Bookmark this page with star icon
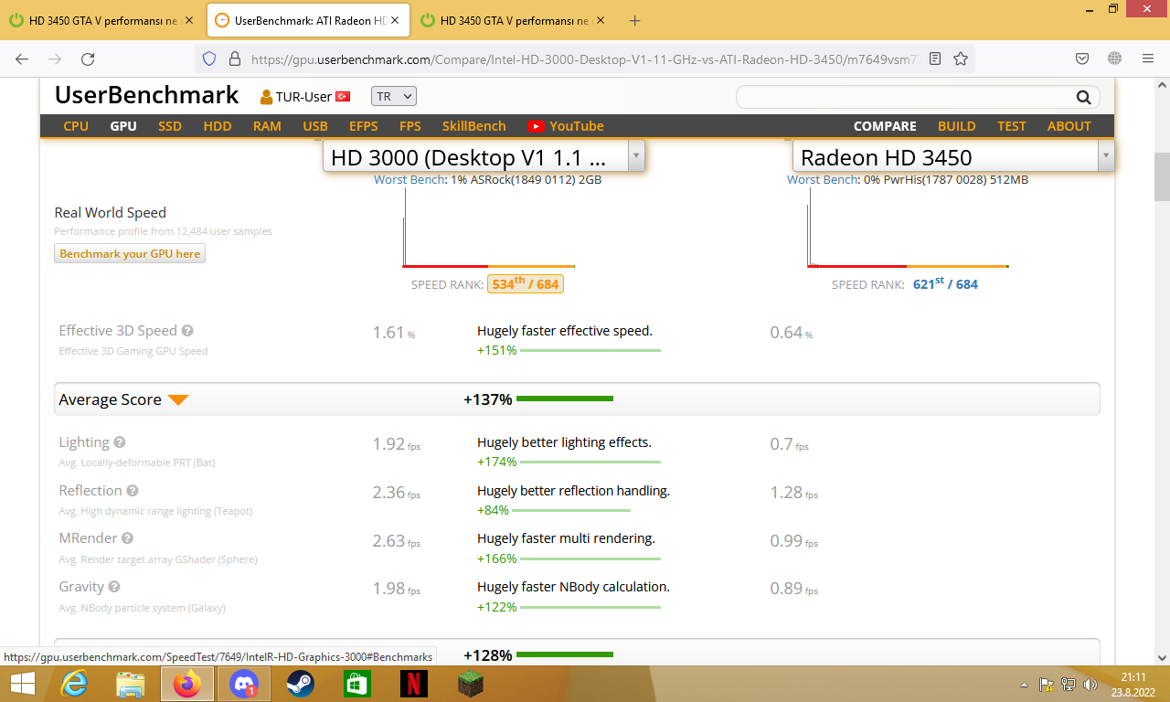The height and width of the screenshot is (702, 1170). click(961, 58)
